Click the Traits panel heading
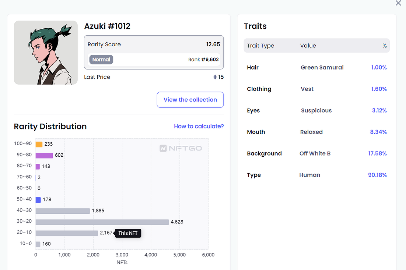 pyautogui.click(x=255, y=26)
